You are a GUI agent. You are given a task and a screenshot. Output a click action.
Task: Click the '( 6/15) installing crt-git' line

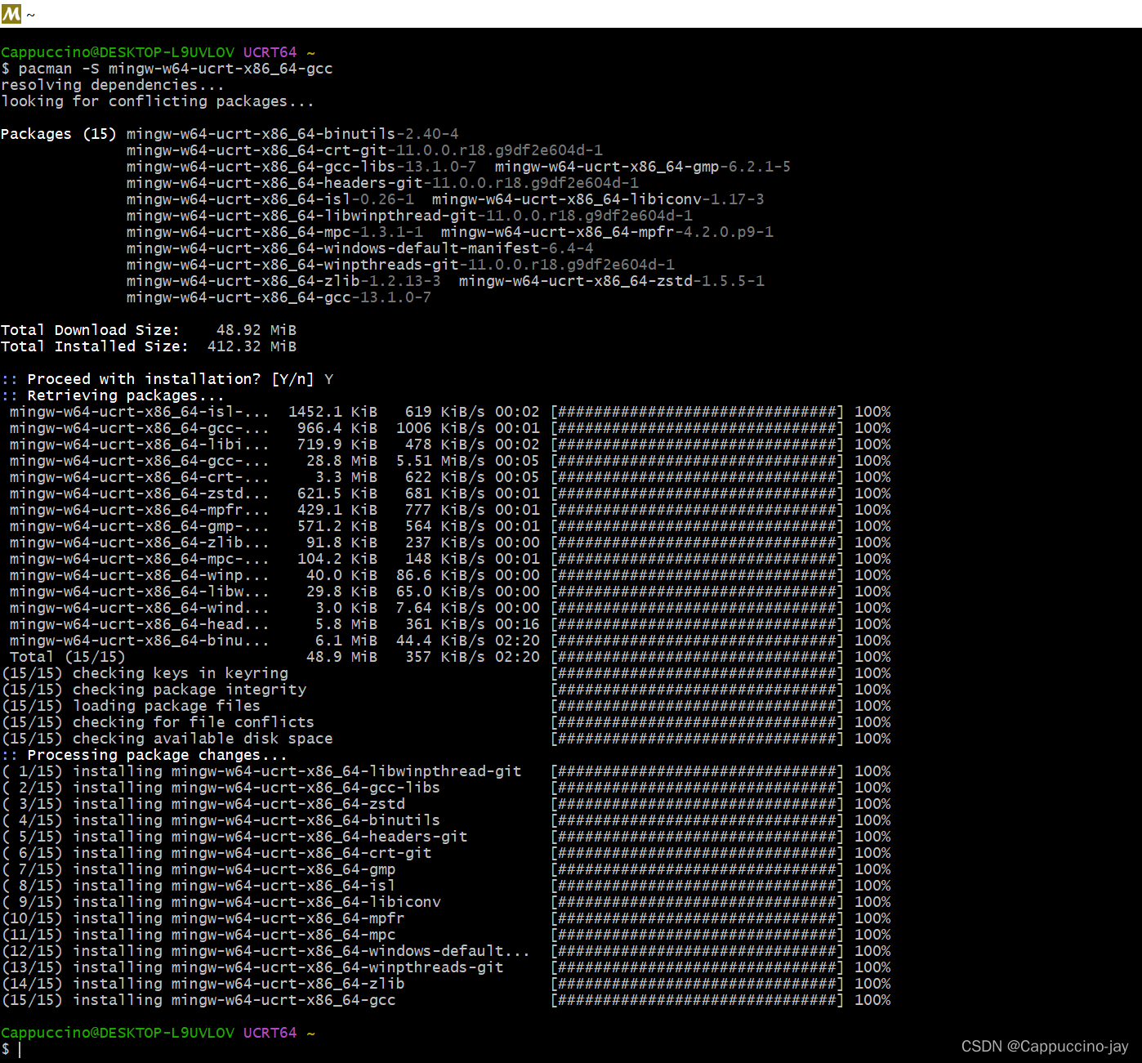coord(216,853)
